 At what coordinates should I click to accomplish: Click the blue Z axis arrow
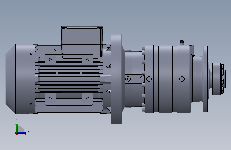pyautogui.click(x=22, y=133)
